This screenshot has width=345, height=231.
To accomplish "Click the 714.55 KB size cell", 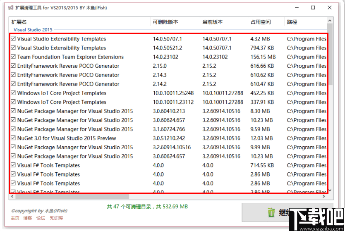I will pos(262,165).
